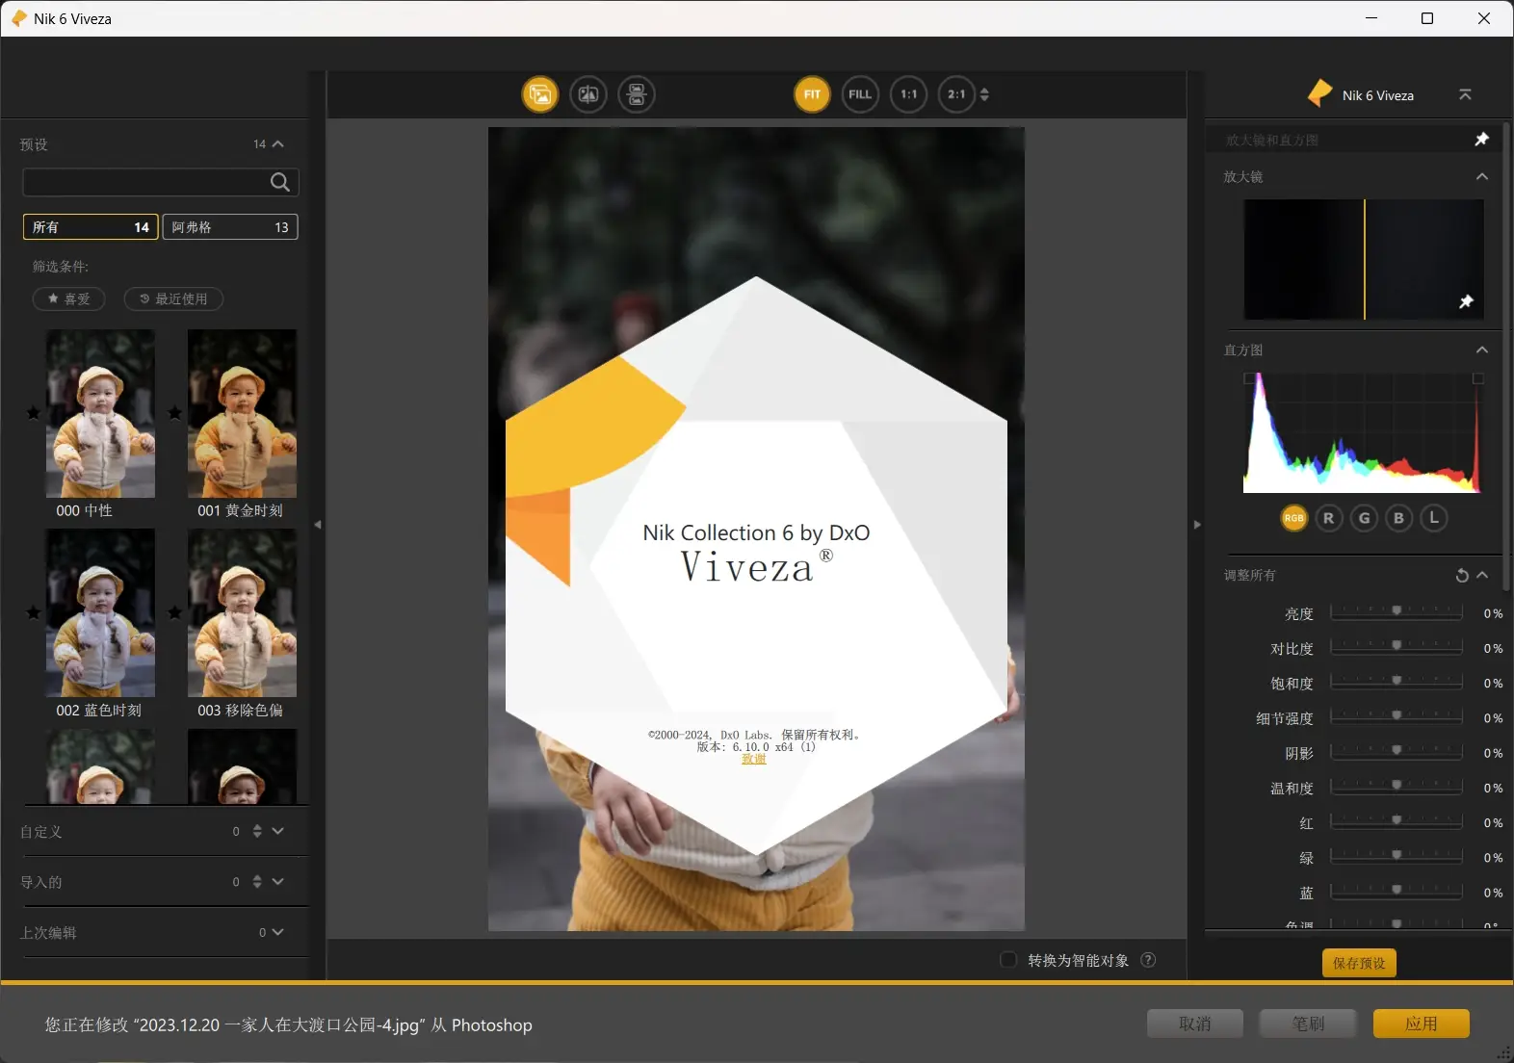Adjust the 温和度 warmth slider
The height and width of the screenshot is (1063, 1514).
1397,788
